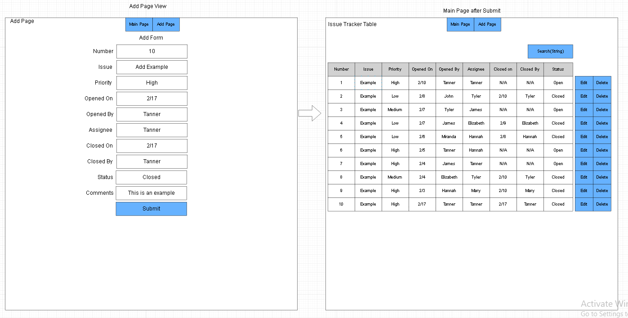The width and height of the screenshot is (628, 318).
Task: Edit issue number 2 row
Action: tap(584, 96)
